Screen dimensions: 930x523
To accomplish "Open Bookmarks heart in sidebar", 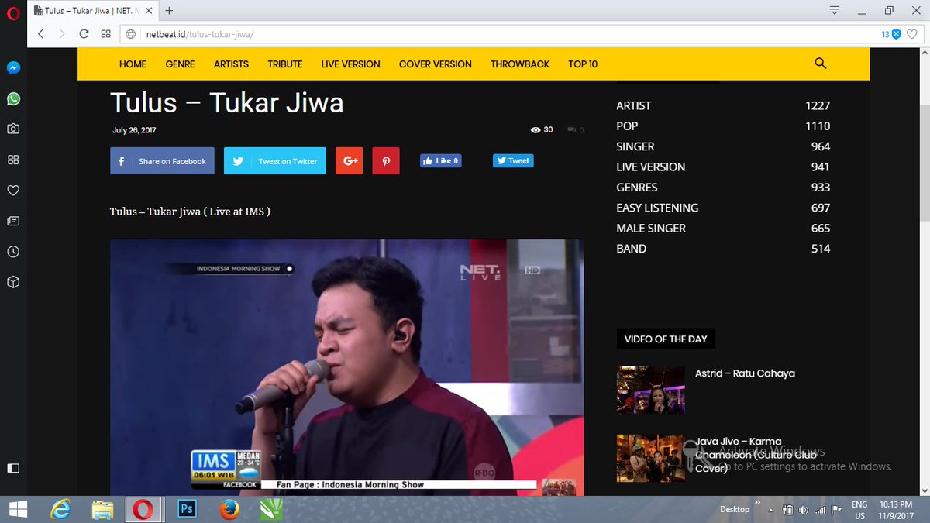I will pyautogui.click(x=13, y=191).
